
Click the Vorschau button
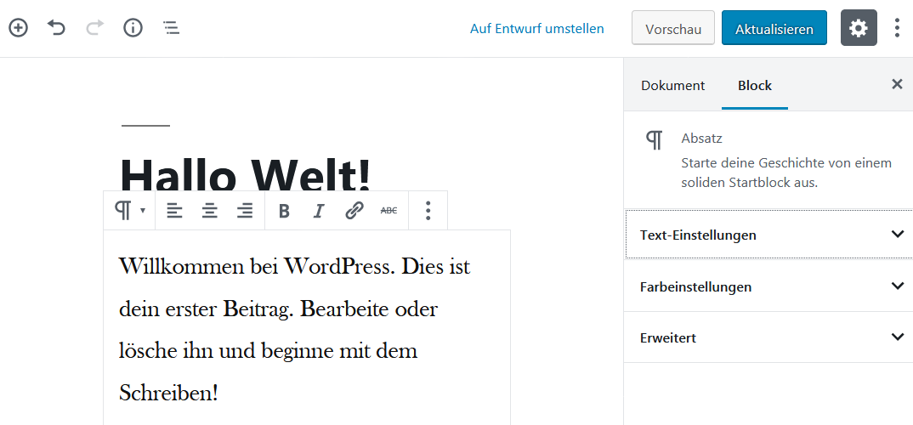click(673, 28)
